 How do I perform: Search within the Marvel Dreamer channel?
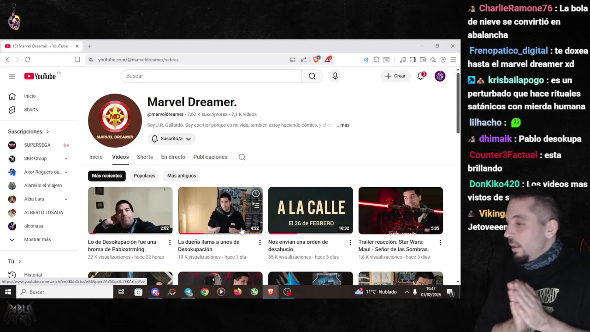click(242, 157)
